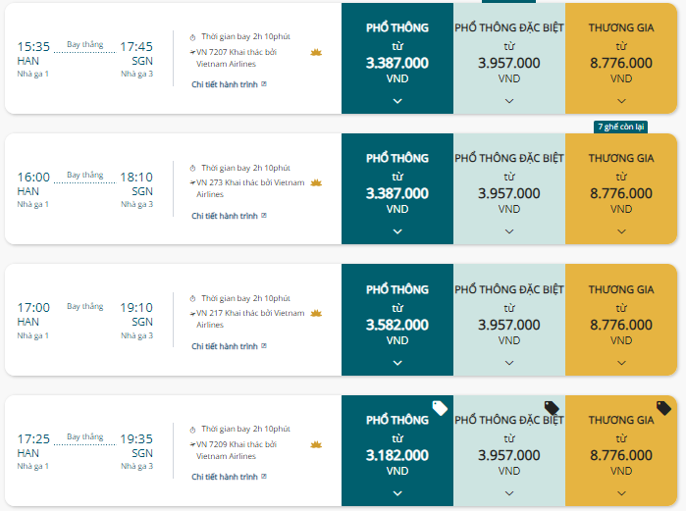Click the promo tag on the 17:25 Thương Gia fare
The image size is (686, 511).
[663, 408]
